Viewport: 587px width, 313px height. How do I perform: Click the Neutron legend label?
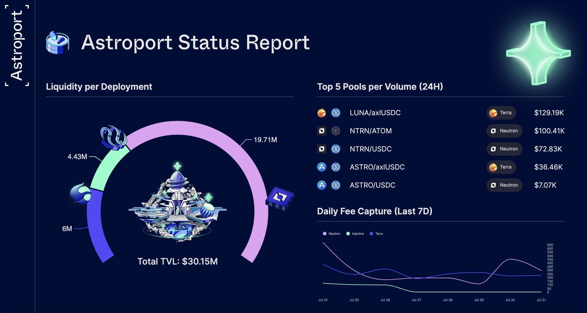(x=334, y=234)
